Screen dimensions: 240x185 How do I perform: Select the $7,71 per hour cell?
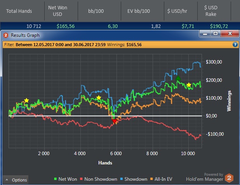pyautogui.click(x=188, y=26)
